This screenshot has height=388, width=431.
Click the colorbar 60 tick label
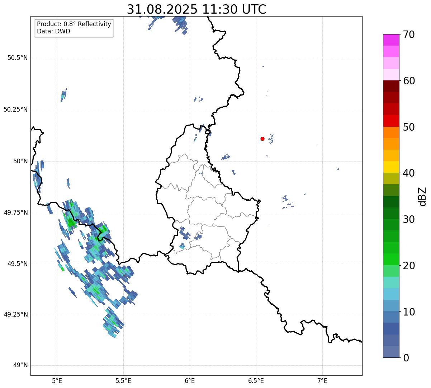[x=409, y=81]
